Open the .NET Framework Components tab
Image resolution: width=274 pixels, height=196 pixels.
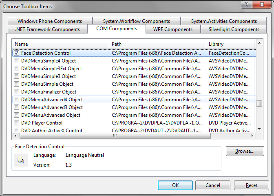coord(47,29)
